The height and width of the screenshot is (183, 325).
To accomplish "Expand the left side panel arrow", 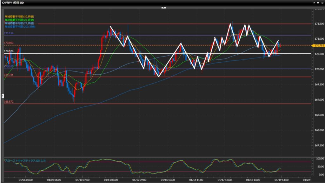I will tap(3, 95).
